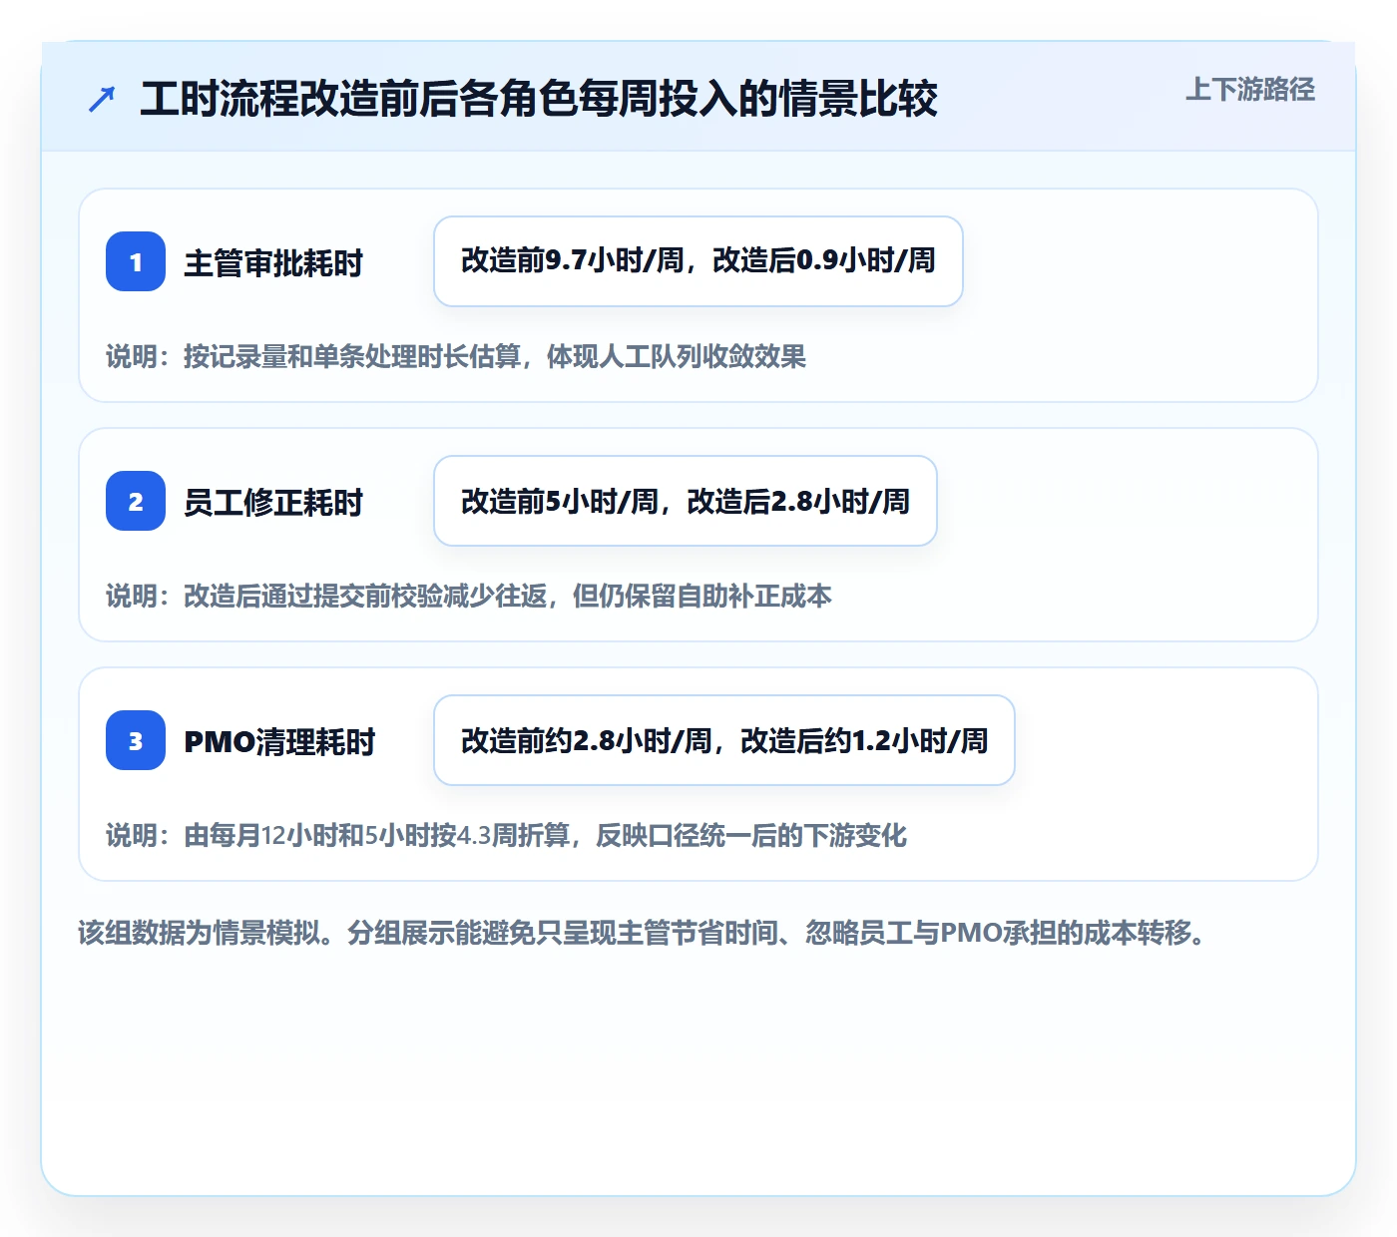Click the value box 改造前5小时/周，改造后2.8小时/周

click(686, 501)
